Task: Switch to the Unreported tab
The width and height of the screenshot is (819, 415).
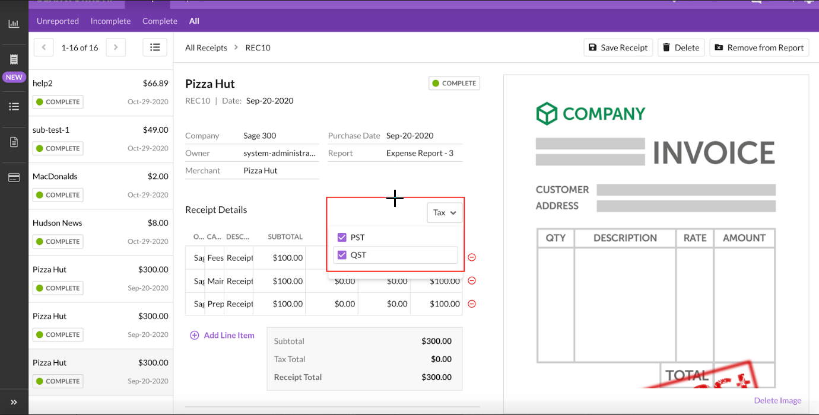Action: click(x=58, y=21)
